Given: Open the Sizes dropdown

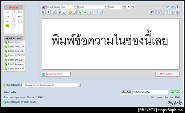Looking at the screenshot, I should (117, 7).
